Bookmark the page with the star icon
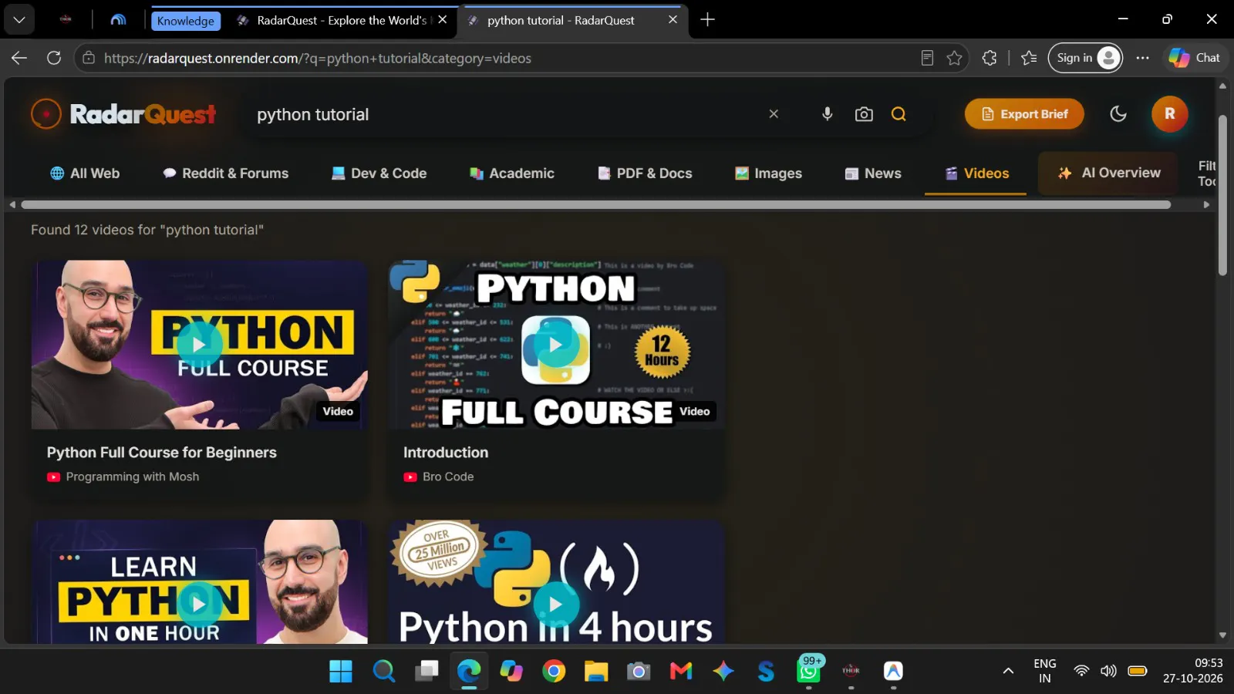 click(x=954, y=58)
